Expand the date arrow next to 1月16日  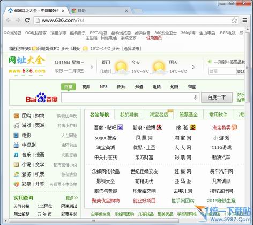pyautogui.click(x=92, y=67)
